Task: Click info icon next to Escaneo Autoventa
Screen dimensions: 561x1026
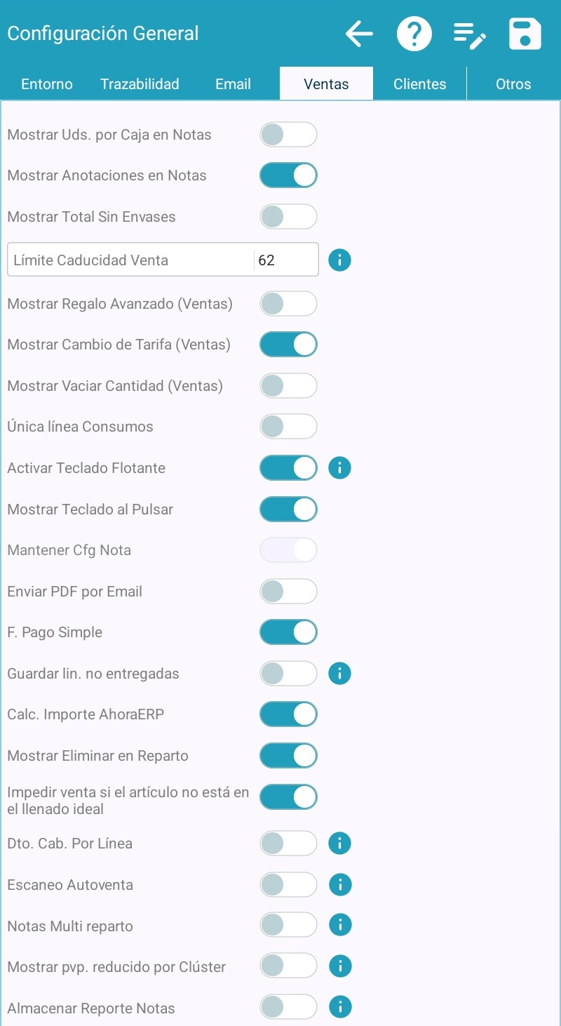Action: [x=339, y=884]
